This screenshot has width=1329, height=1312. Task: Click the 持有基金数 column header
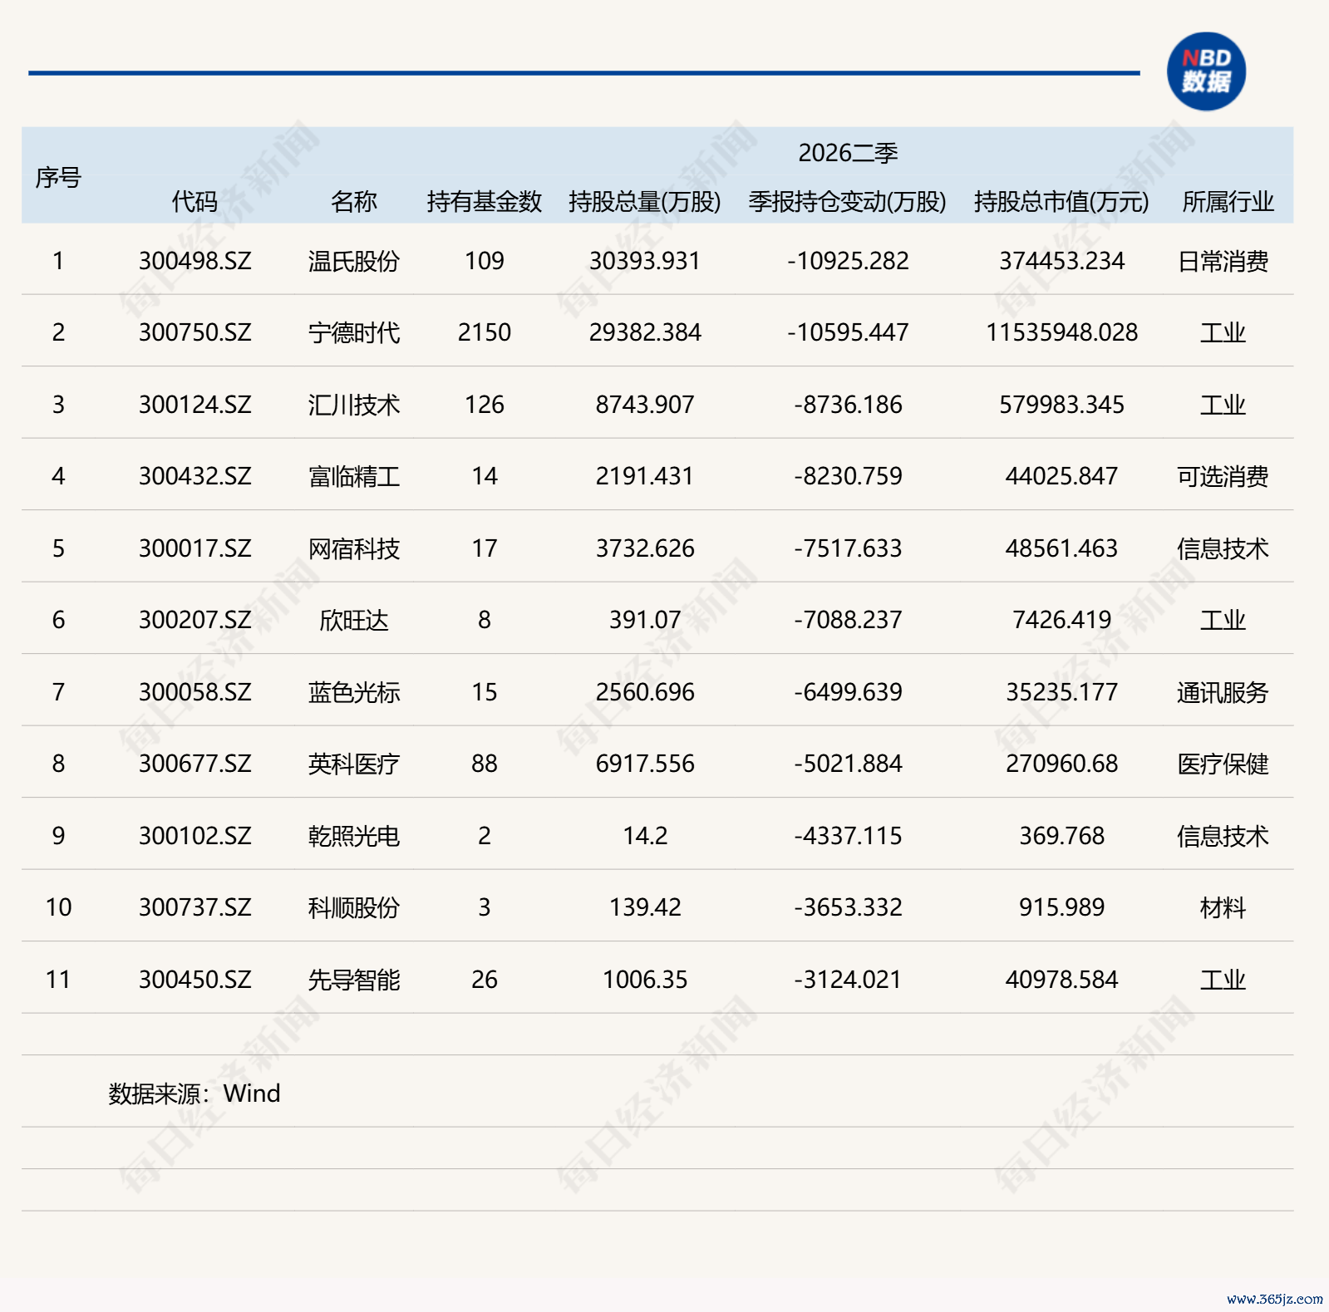[x=485, y=201]
